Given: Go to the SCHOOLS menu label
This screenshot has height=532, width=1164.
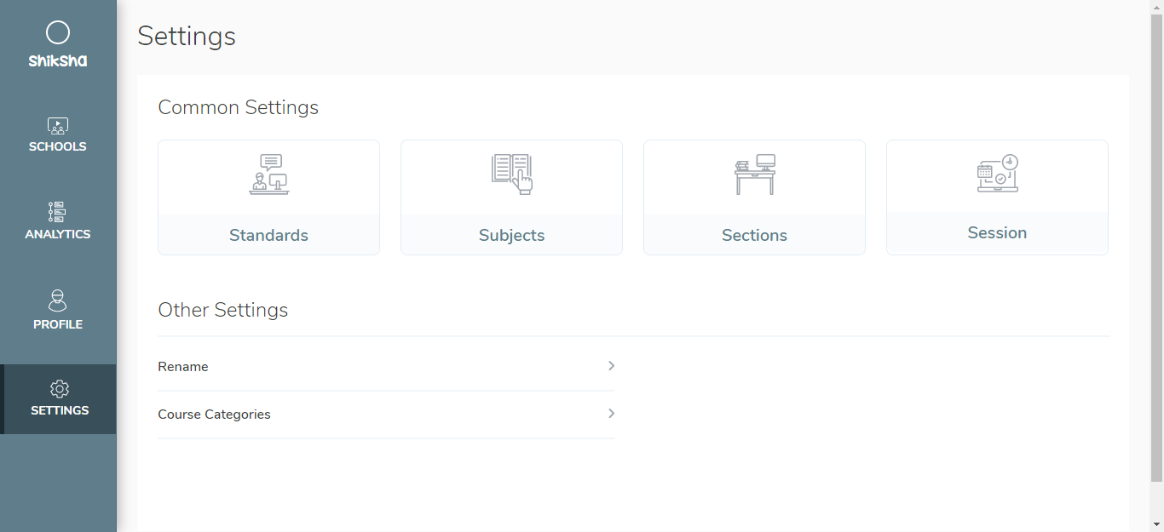Looking at the screenshot, I should (x=58, y=146).
